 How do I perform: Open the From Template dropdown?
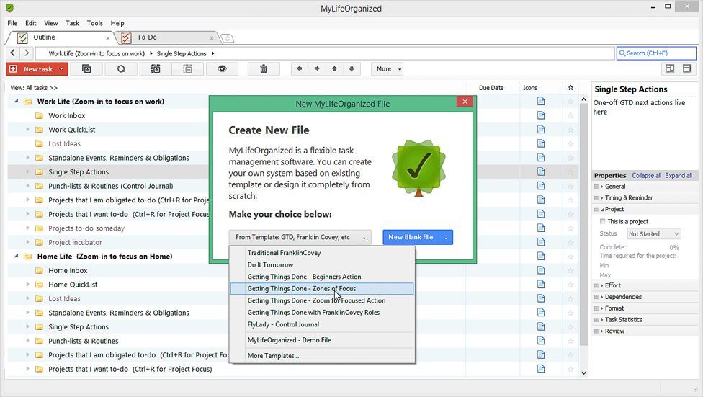(300, 237)
